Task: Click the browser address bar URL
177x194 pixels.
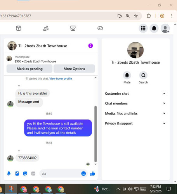Action: point(16,16)
